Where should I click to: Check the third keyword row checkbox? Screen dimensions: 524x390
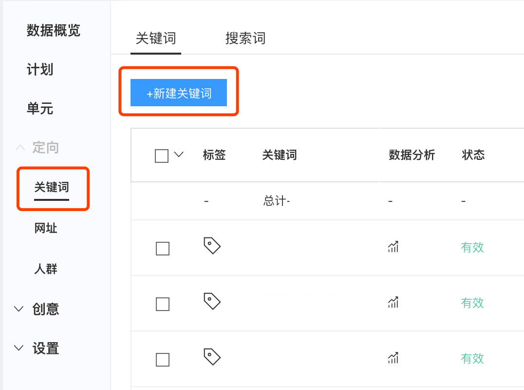click(163, 360)
